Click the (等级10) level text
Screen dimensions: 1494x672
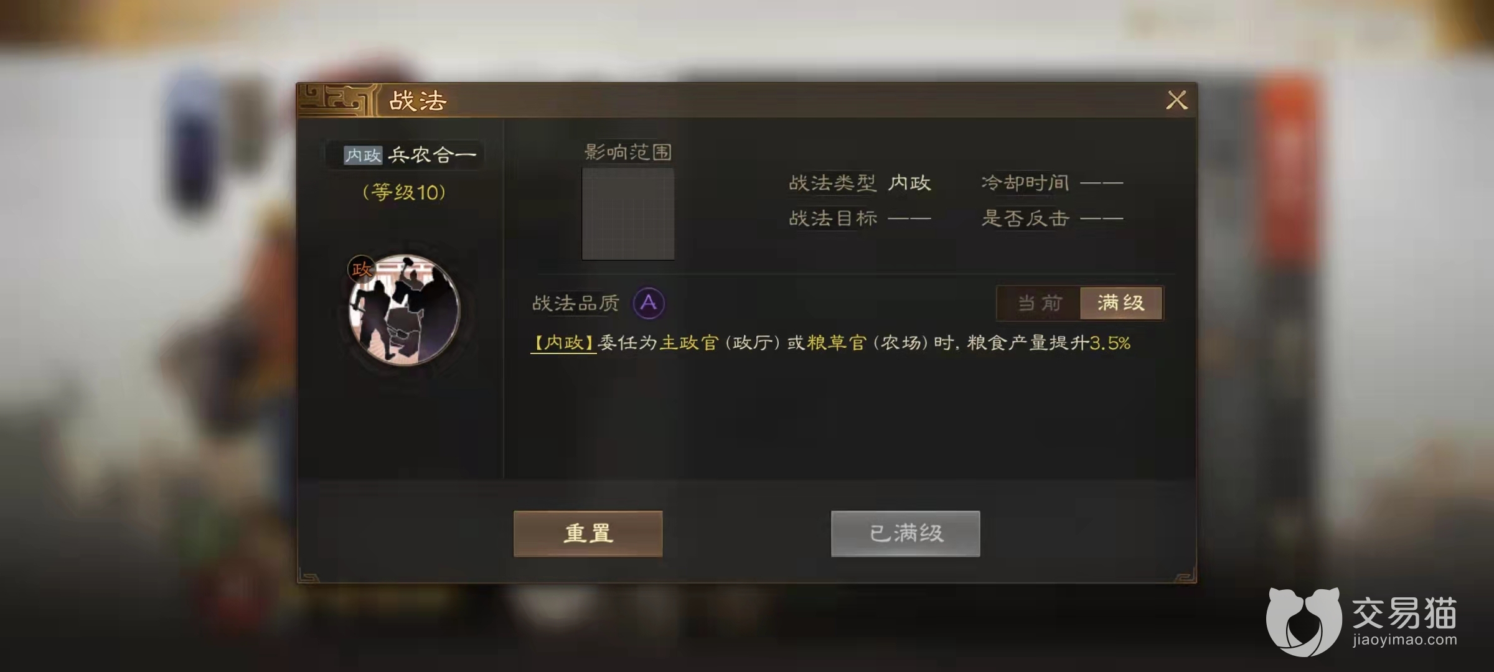click(404, 192)
